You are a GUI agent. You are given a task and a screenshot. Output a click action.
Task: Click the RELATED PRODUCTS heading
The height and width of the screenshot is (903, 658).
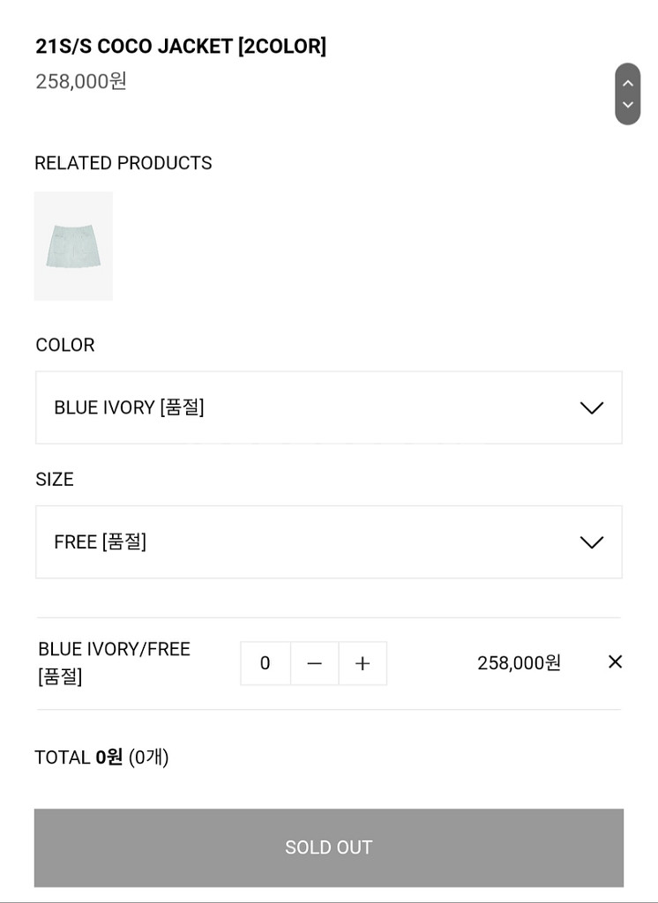click(123, 163)
